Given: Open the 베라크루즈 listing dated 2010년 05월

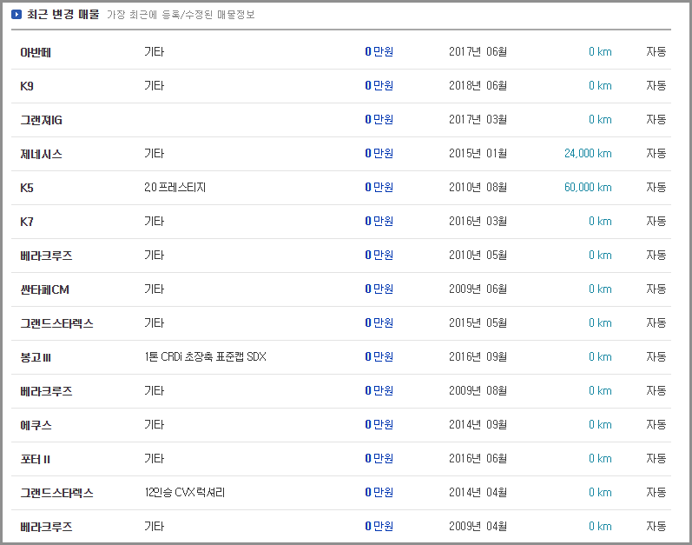Looking at the screenshot, I should click(46, 256).
